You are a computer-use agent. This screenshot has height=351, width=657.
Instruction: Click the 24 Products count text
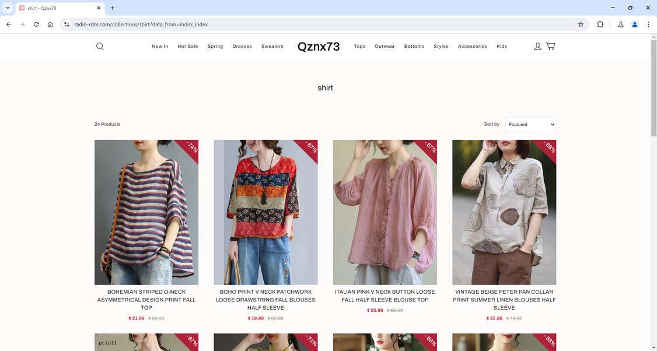pyautogui.click(x=107, y=124)
